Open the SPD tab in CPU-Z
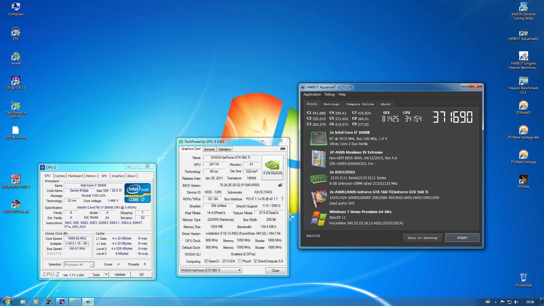 pyautogui.click(x=104, y=176)
